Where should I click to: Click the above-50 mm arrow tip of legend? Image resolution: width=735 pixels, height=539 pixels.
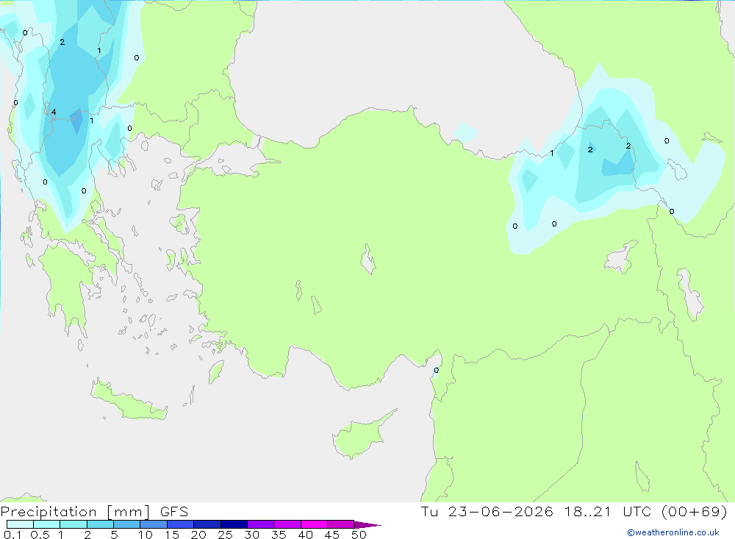pos(367,525)
